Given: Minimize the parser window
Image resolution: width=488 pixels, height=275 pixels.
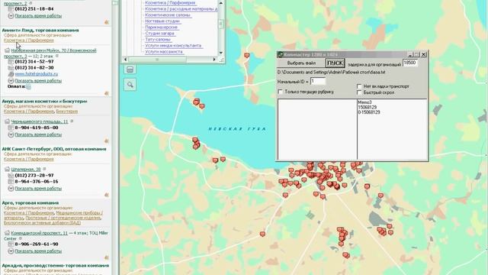Looking at the screenshot, I should pyautogui.click(x=410, y=54).
